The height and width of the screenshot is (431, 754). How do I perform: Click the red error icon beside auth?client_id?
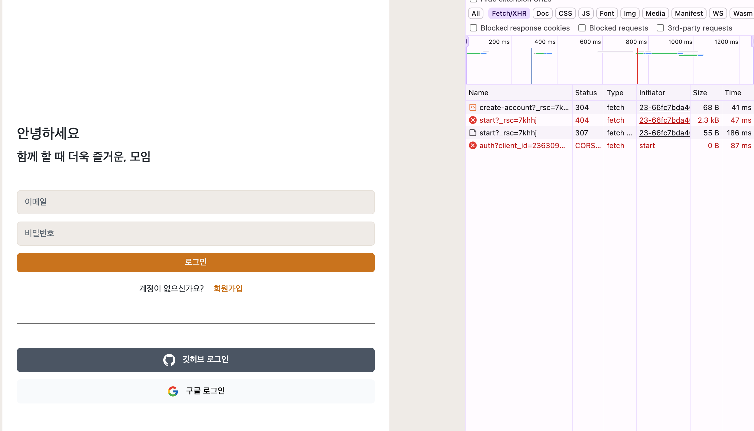tap(473, 145)
